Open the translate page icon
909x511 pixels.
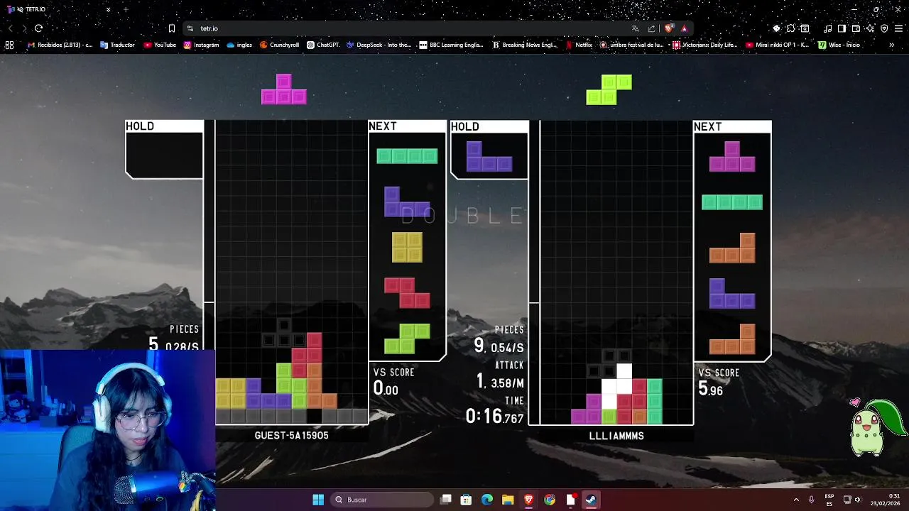click(635, 28)
